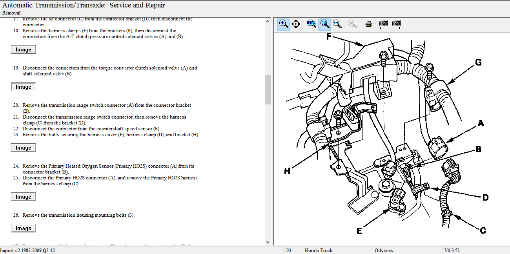Set image zoom to 100%

pyautogui.click(x=311, y=24)
